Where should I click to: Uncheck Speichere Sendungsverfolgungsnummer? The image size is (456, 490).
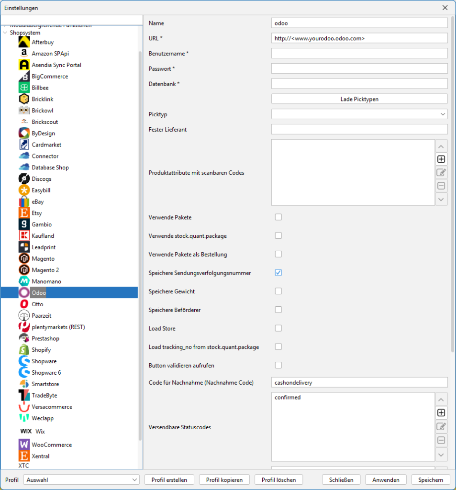pyautogui.click(x=278, y=273)
